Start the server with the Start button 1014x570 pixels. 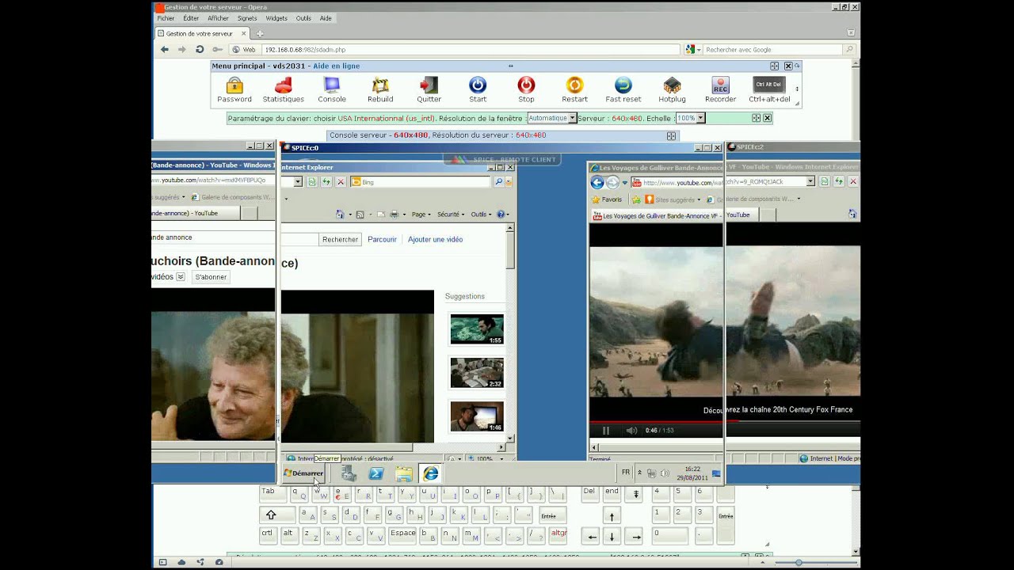pyautogui.click(x=478, y=89)
